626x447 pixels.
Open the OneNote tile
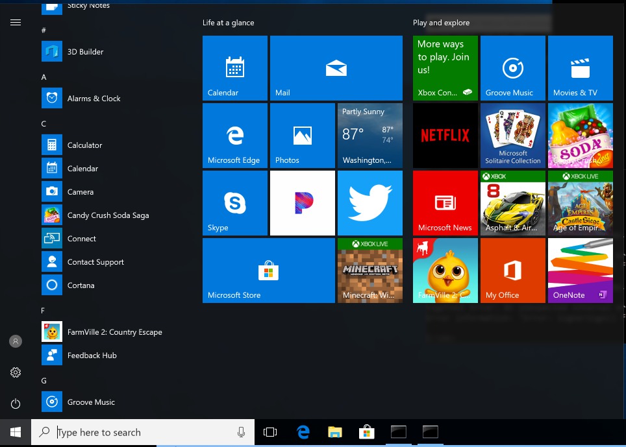coord(580,271)
